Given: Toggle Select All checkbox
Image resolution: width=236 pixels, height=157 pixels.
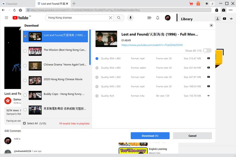Looking at the screenshot, I should point(24,123).
